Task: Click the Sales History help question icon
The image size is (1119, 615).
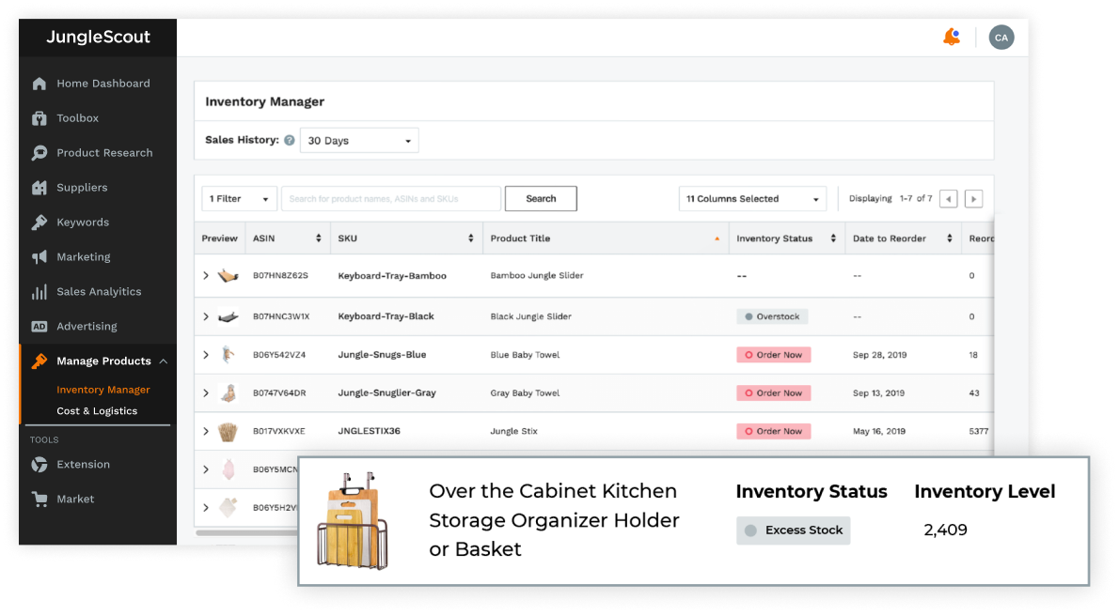Action: [289, 141]
